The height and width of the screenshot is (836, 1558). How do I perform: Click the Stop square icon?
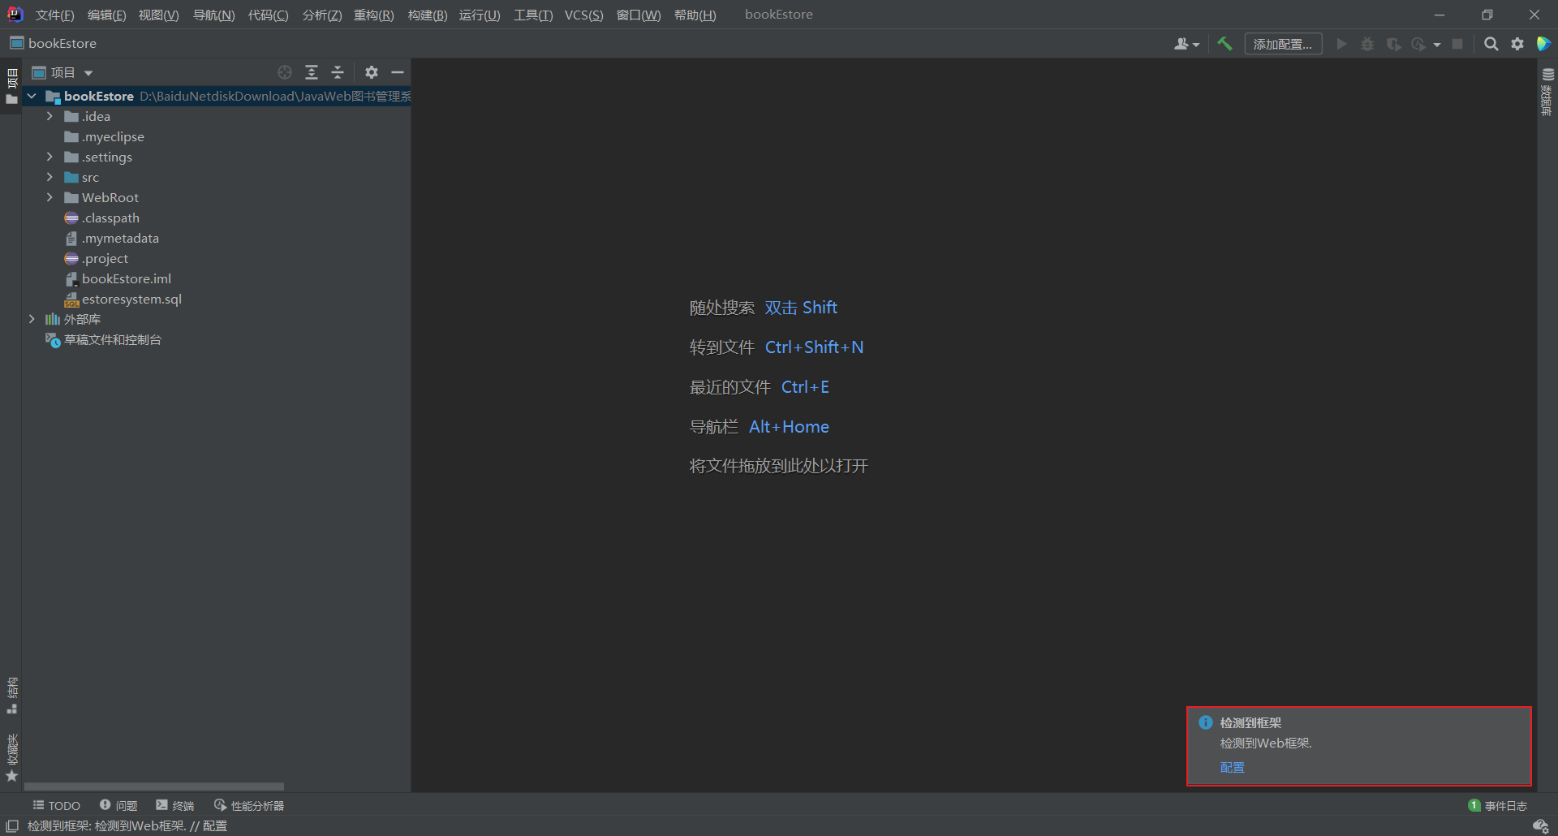1457,44
